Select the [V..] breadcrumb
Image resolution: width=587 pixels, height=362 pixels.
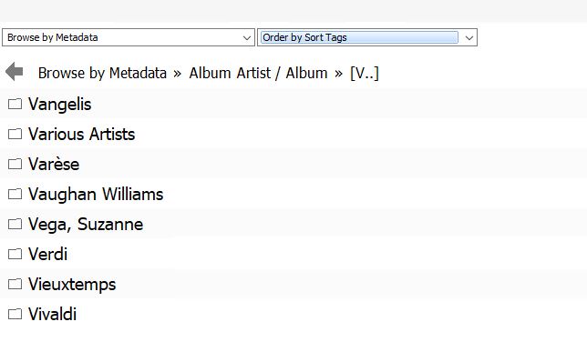pyautogui.click(x=365, y=73)
